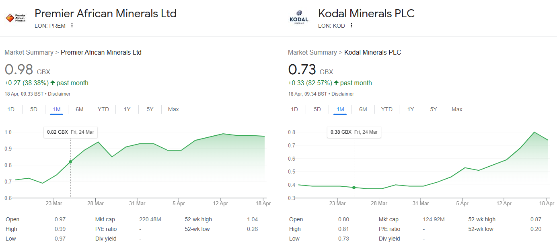
Task: Open the three-dot menu beside LON: KOD
Action: (351, 26)
